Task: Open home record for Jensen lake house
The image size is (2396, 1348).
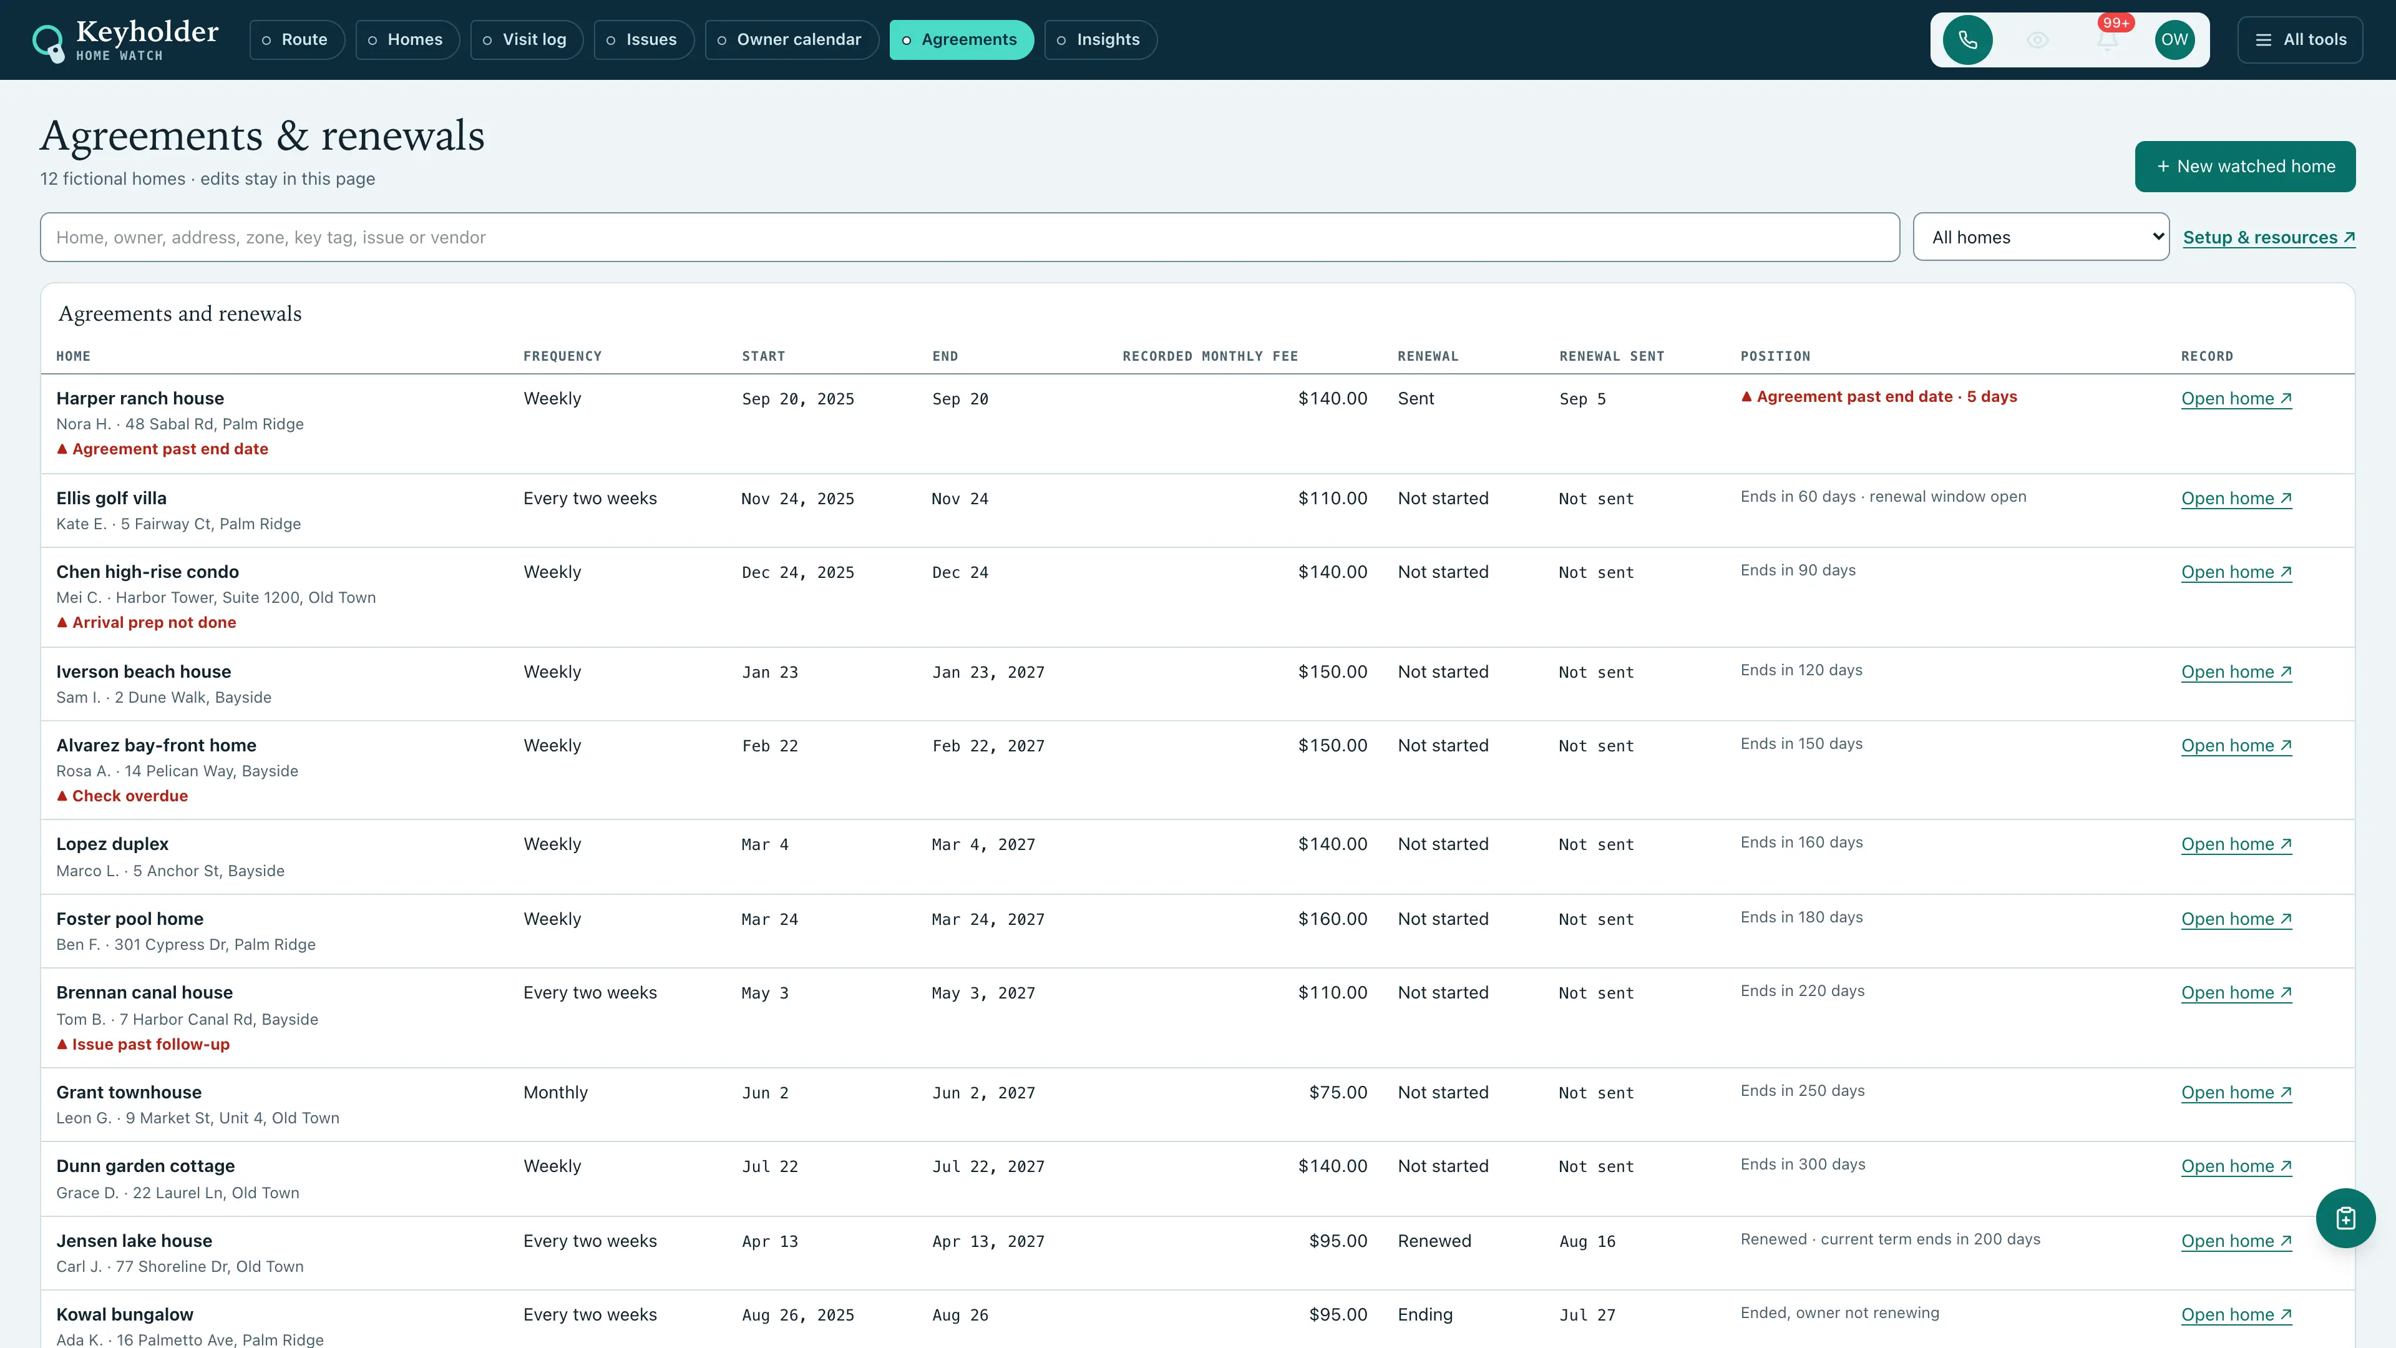Action: 2236,1241
